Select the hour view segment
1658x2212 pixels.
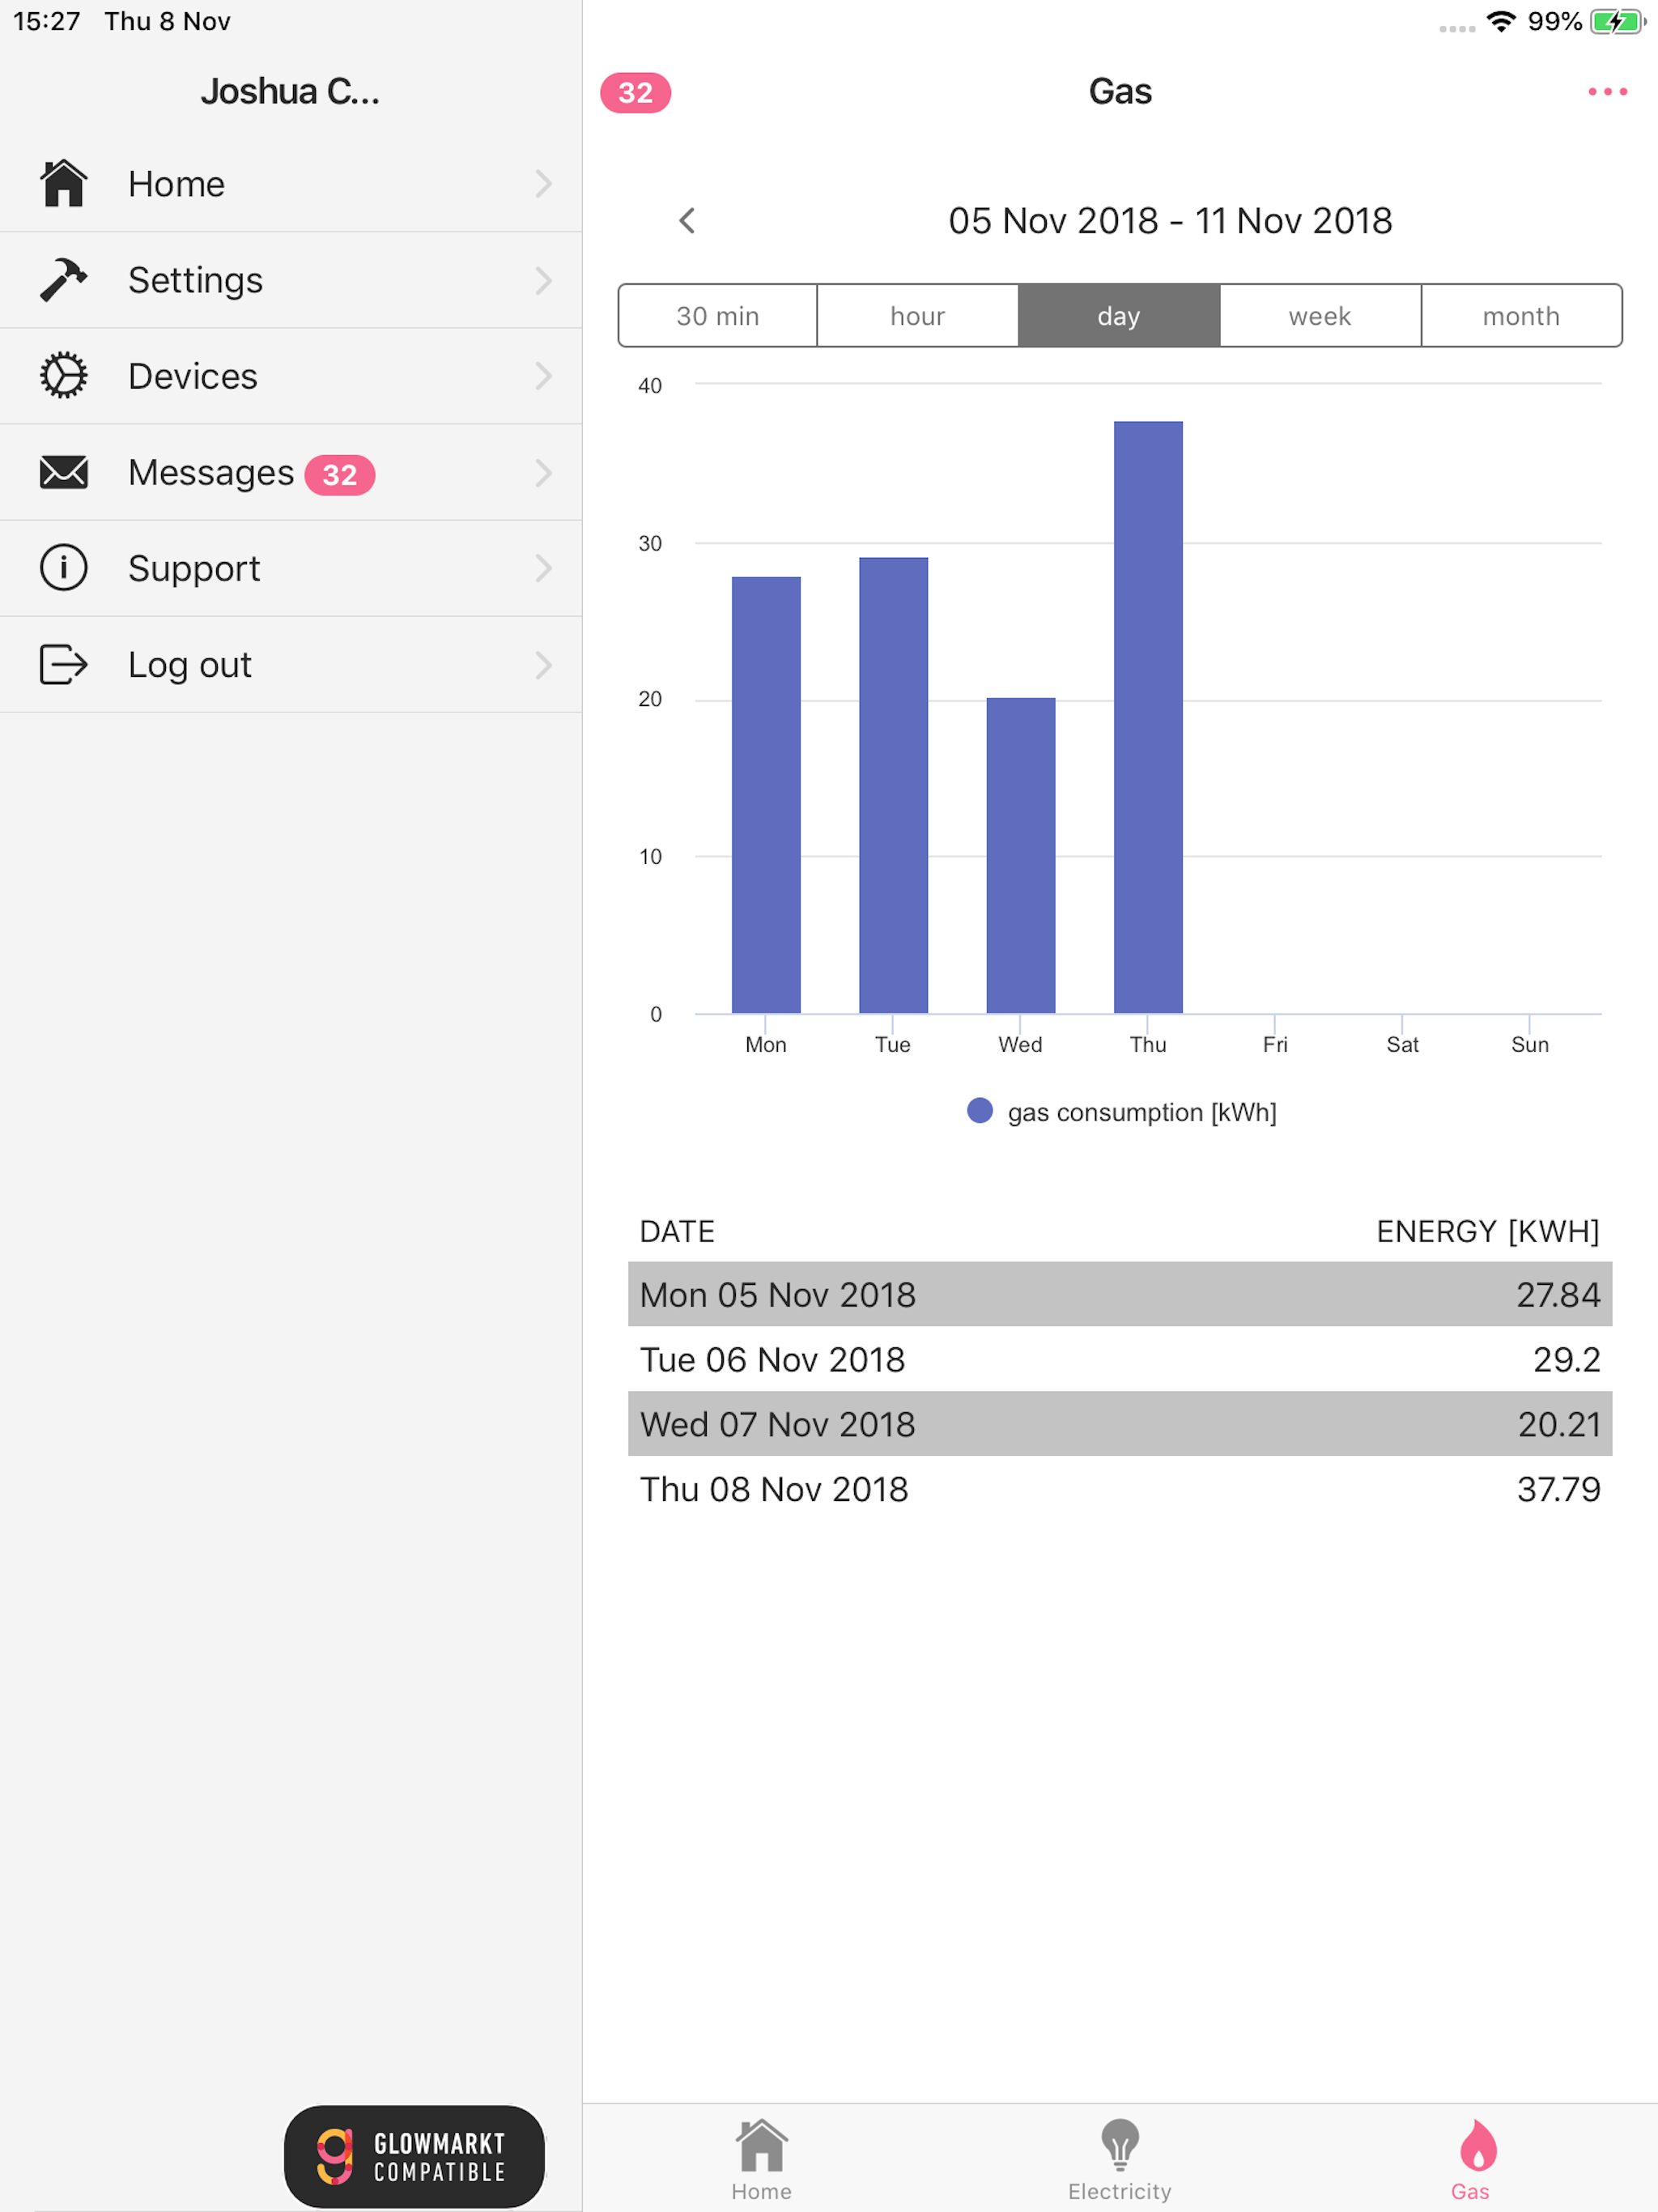pos(918,316)
